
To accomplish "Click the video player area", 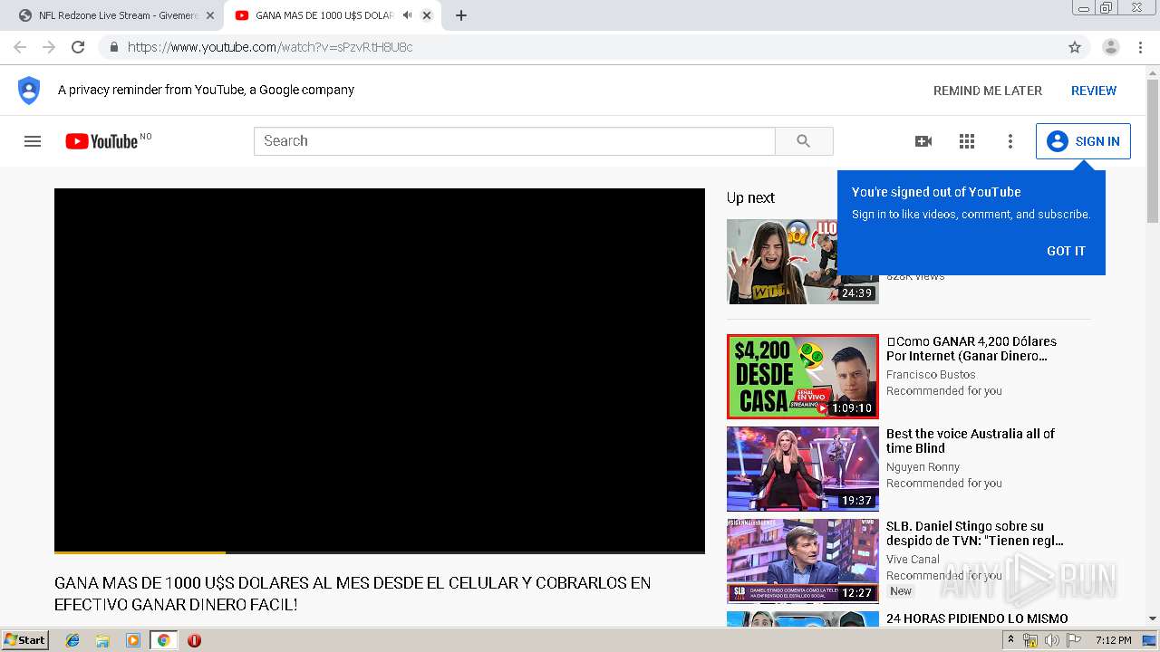I will pyautogui.click(x=380, y=369).
